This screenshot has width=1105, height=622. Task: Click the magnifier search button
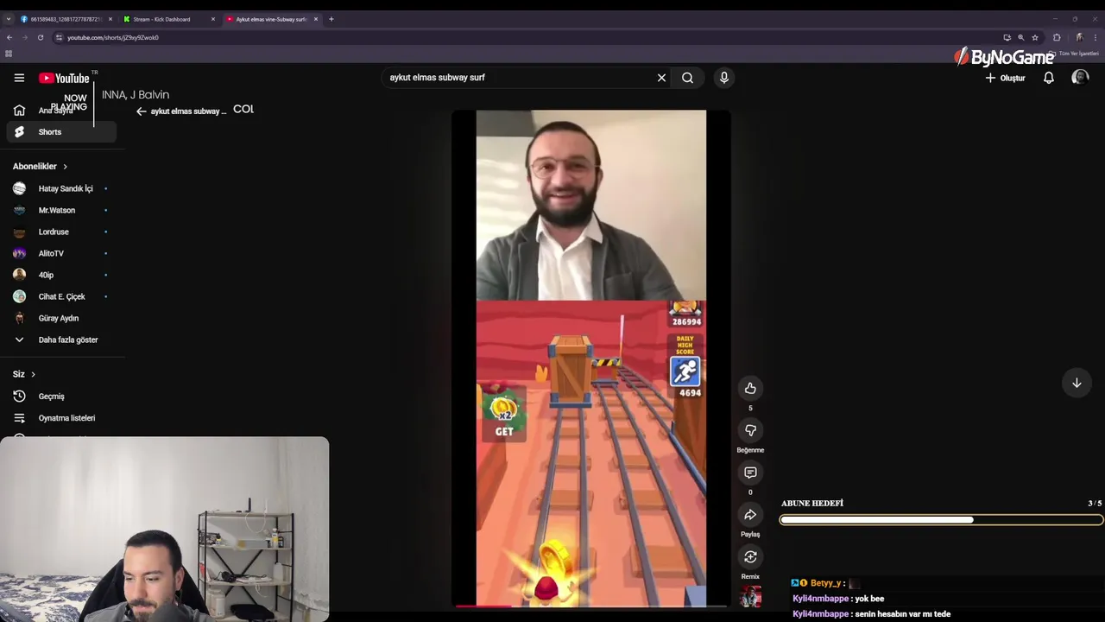[x=687, y=78]
